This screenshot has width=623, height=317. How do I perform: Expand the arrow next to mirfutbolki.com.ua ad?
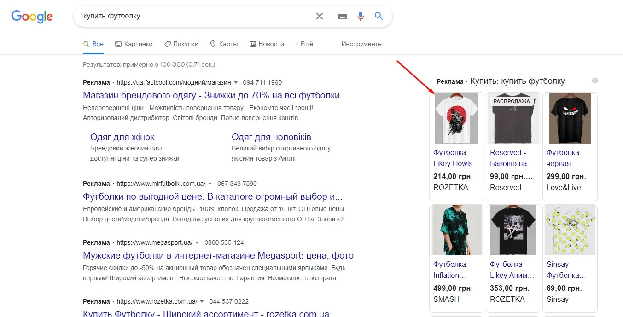(x=210, y=183)
